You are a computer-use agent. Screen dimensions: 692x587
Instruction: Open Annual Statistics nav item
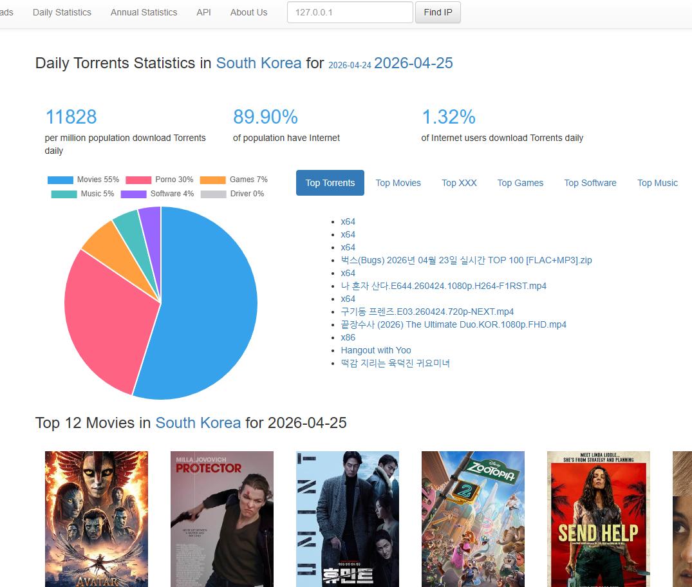tap(144, 12)
